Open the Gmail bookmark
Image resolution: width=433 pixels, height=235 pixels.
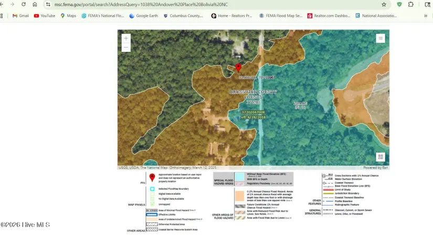(x=20, y=16)
